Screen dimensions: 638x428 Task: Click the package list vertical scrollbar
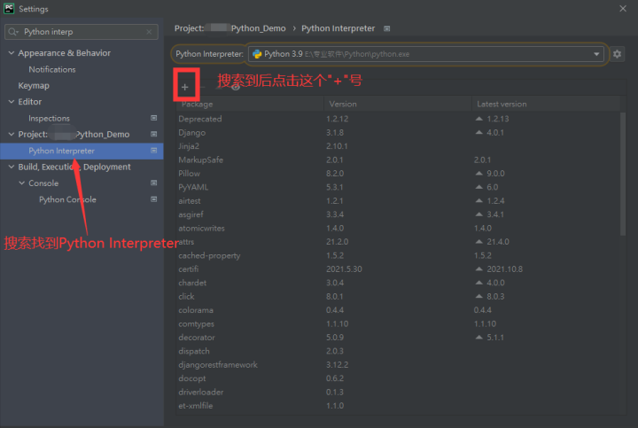(x=623, y=175)
